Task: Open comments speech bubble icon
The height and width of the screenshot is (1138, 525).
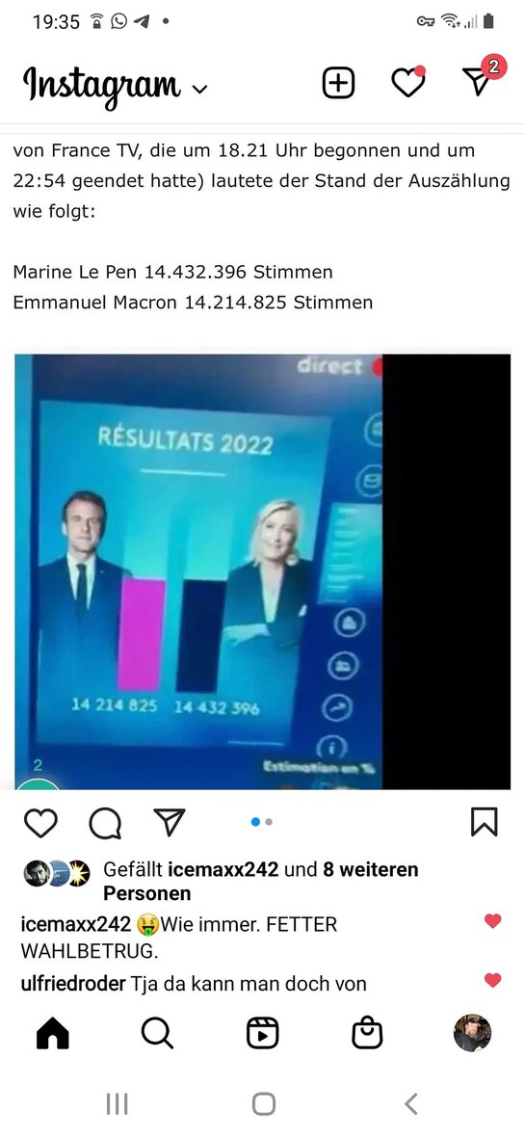Action: point(105,822)
